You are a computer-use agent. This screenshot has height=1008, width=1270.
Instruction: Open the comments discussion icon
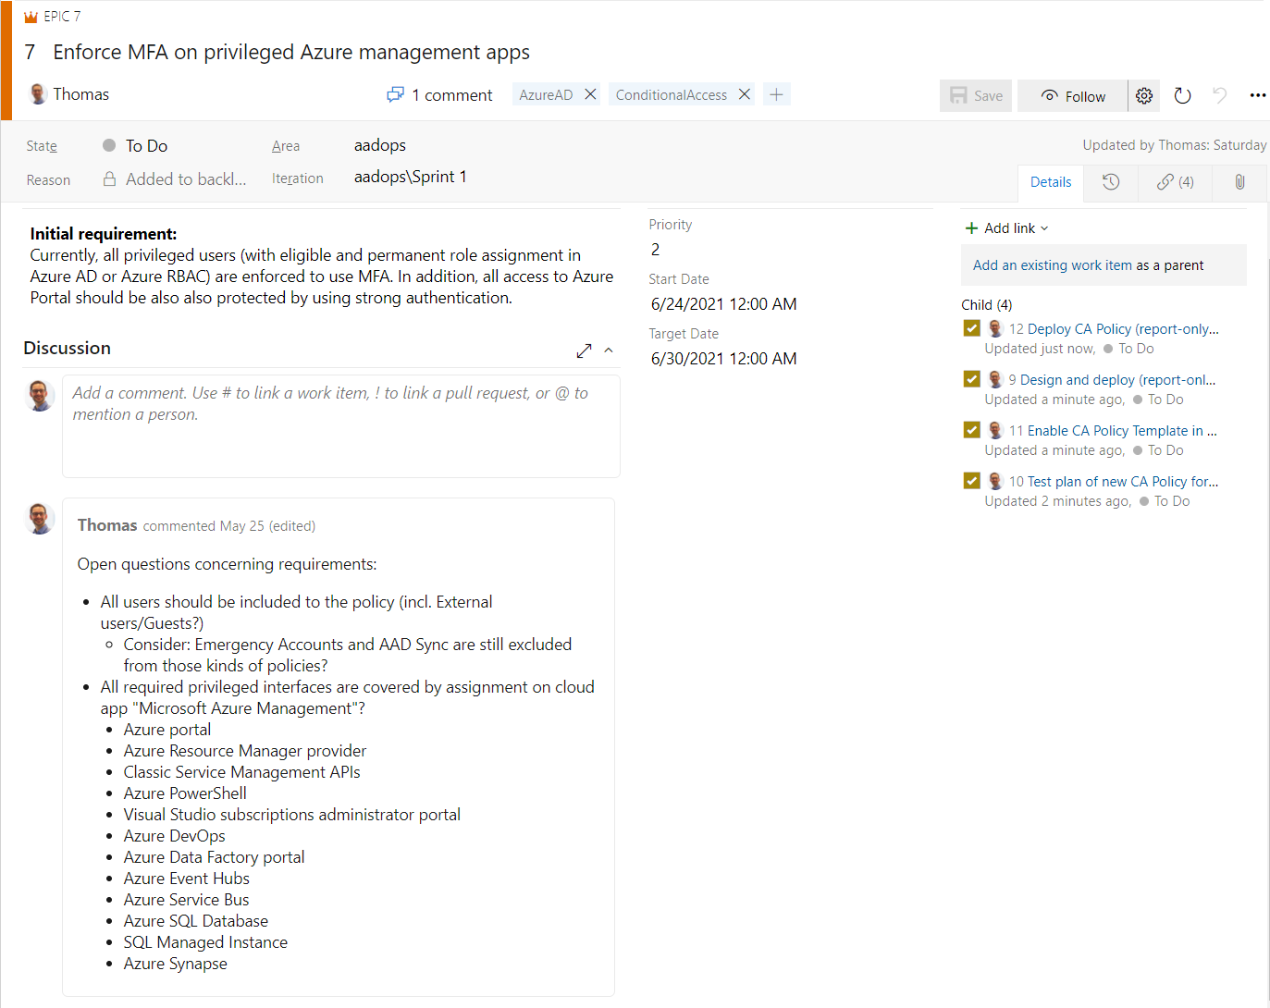click(x=396, y=94)
